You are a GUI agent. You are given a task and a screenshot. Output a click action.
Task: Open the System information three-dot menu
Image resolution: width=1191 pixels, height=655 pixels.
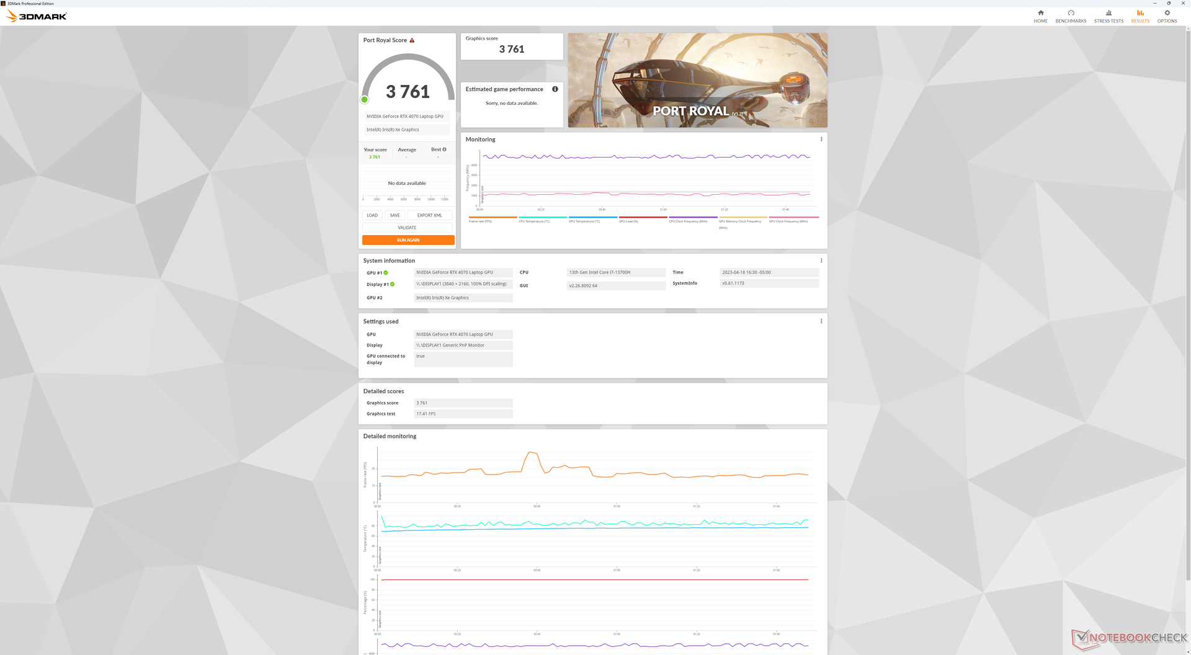coord(821,261)
